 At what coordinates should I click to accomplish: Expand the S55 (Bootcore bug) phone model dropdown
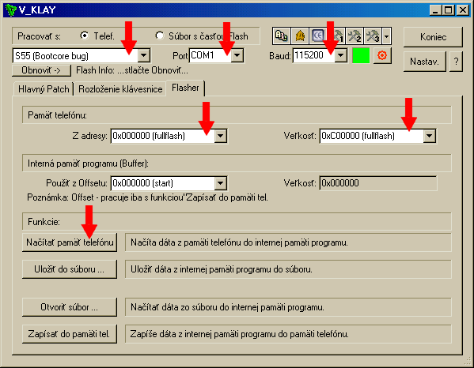click(x=144, y=56)
